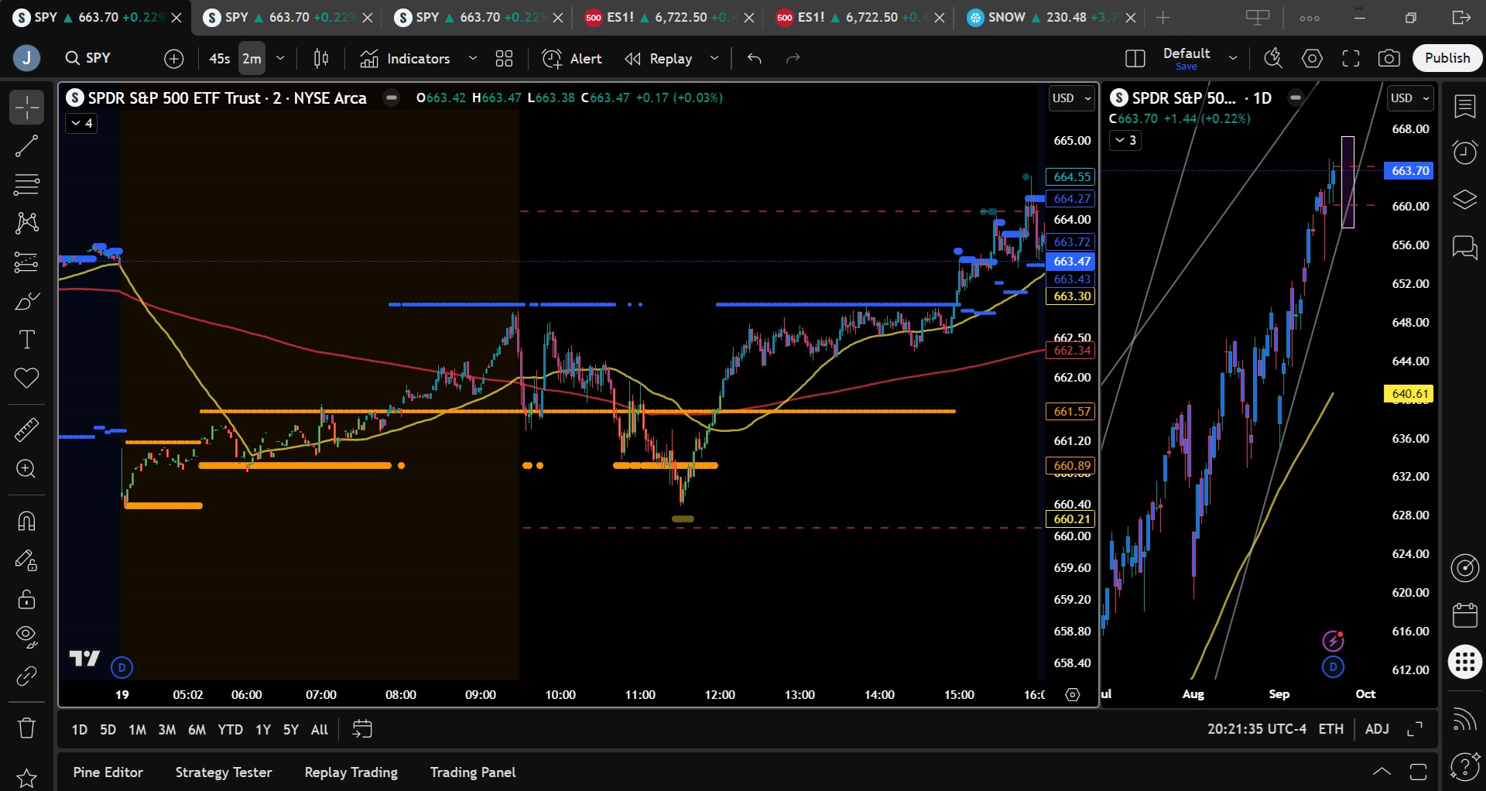Viewport: 1486px width, 791px height.
Task: Expand the Default layout dropdown arrow
Action: click(1233, 59)
